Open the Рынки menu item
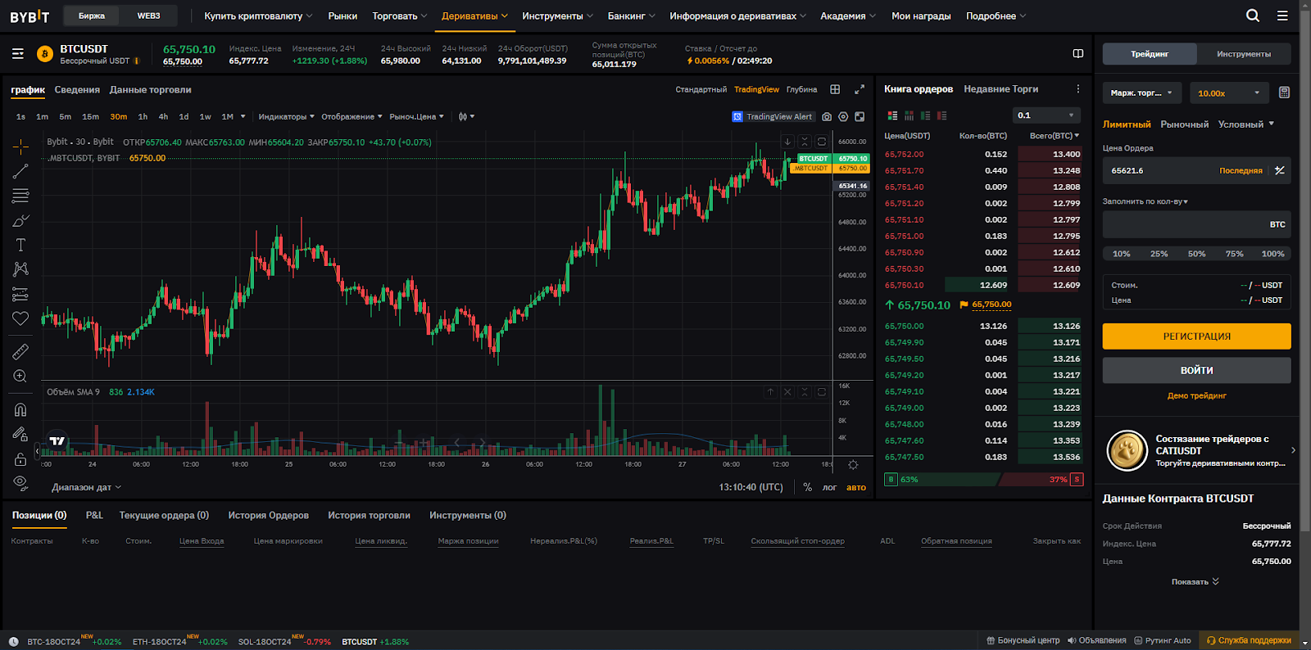Image resolution: width=1311 pixels, height=650 pixels. click(x=342, y=16)
